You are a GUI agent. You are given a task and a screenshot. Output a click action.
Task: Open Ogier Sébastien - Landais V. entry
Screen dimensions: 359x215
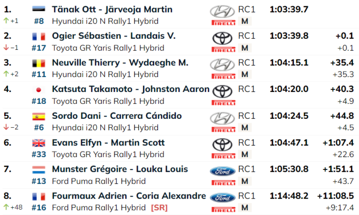pos(113,36)
